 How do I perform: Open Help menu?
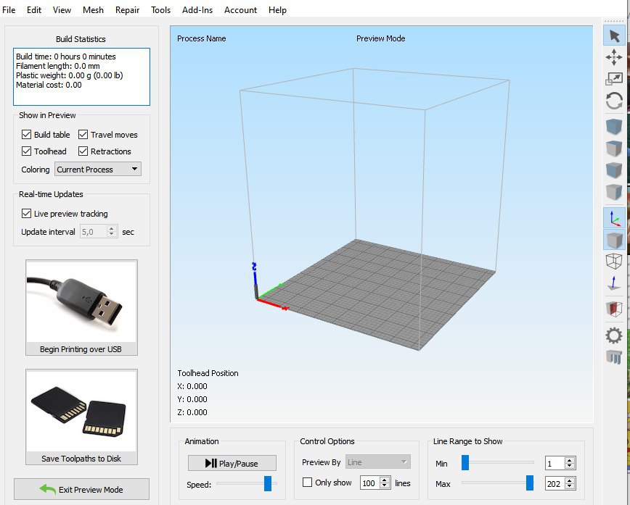pos(277,10)
